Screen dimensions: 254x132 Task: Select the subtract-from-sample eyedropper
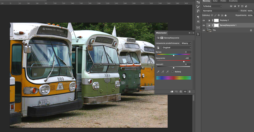pyautogui.click(x=167, y=72)
